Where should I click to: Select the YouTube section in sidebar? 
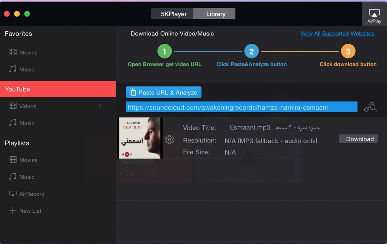point(58,89)
